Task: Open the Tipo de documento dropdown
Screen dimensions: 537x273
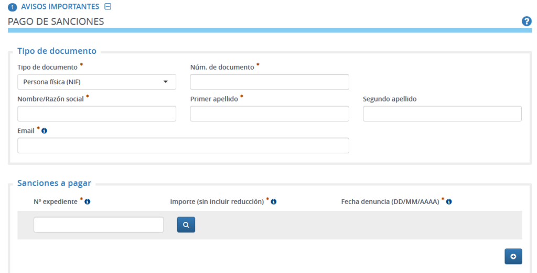Action: tap(96, 82)
